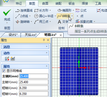The width and height of the screenshot is (107, 97).
Task: Choose the 文字 text tool
Action: pyautogui.click(x=63, y=22)
